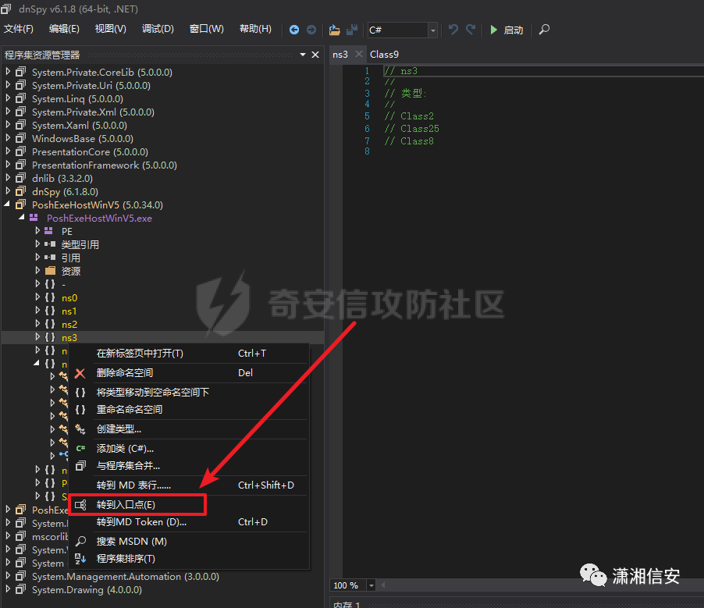
Task: Expand the 类型引用 node
Action: [37, 244]
